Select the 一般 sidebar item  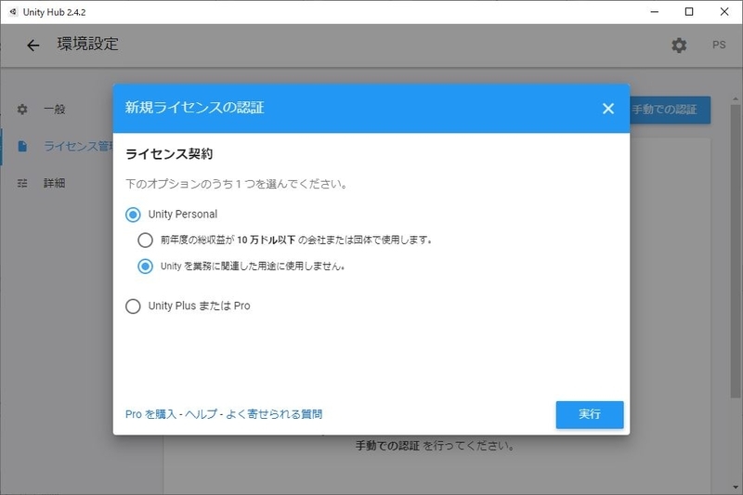click(x=55, y=110)
